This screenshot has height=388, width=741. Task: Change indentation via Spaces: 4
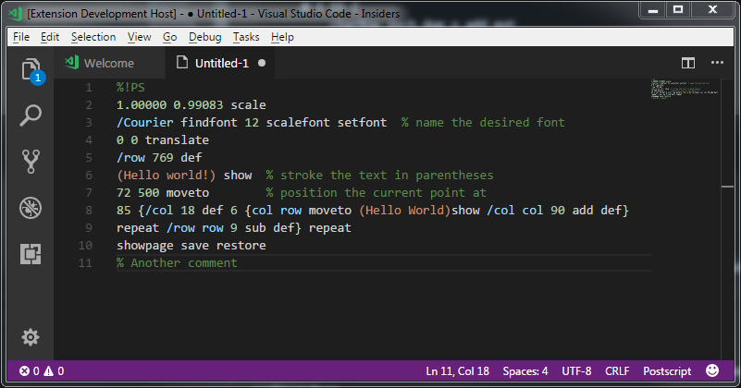click(525, 371)
